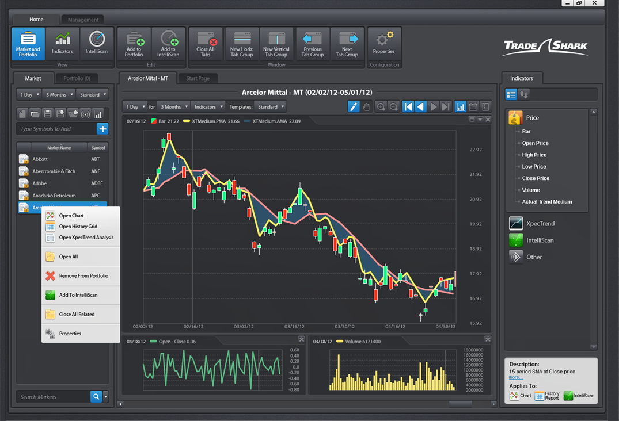This screenshot has height=421, width=619.
Task: Click the Indicators list scroll-up arrow
Action: tap(593, 112)
